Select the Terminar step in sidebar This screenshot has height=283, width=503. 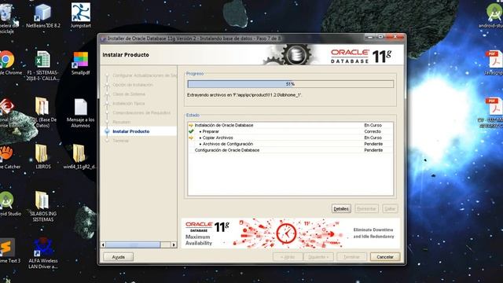pyautogui.click(x=120, y=141)
